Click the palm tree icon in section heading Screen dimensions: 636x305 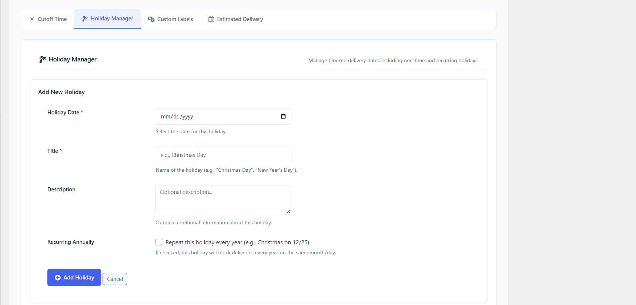click(43, 59)
